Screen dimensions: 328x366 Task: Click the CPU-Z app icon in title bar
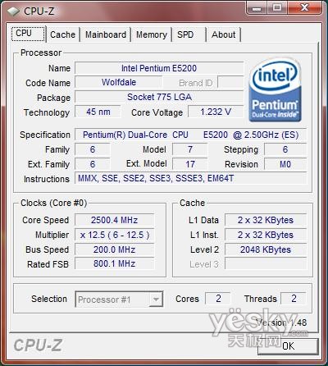[12, 11]
